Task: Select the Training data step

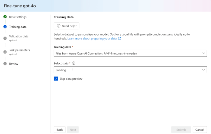Action: tap(18, 27)
